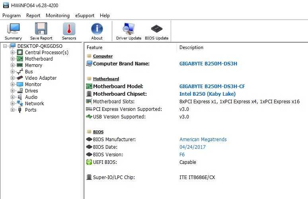The height and width of the screenshot is (199, 308).
Task: Click the Motherboard tree icon
Action: pyautogui.click(x=19, y=59)
